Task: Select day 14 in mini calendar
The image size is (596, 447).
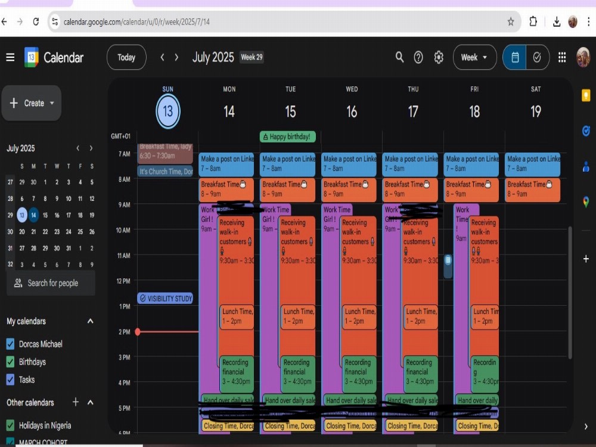Action: [33, 215]
